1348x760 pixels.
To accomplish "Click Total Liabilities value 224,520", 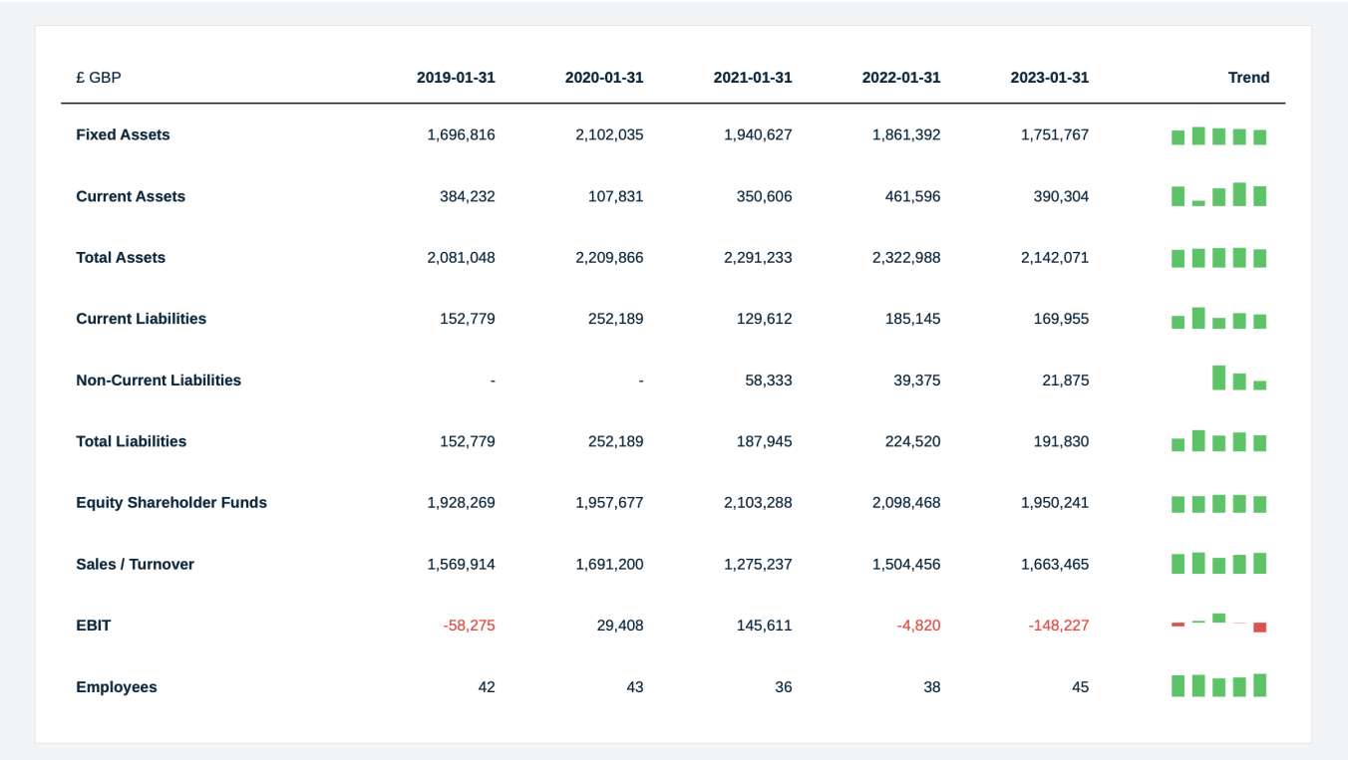I will point(913,441).
